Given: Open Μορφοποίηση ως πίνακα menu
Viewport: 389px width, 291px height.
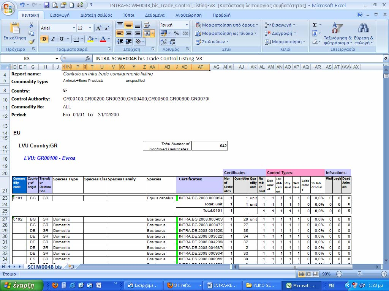Looking at the screenshot, I should pyautogui.click(x=226, y=33).
